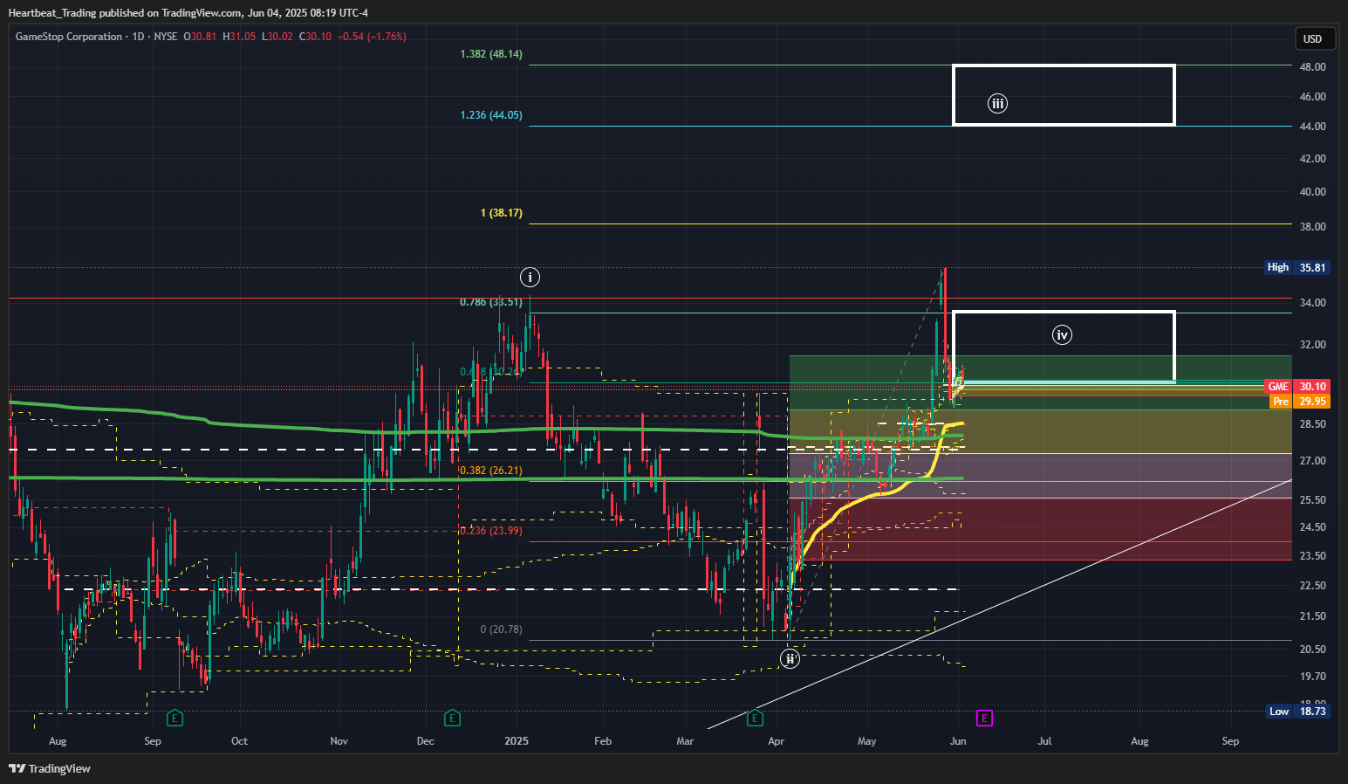Screen dimensions: 1348x784
Task: Select the circled wave iii label
Action: [x=997, y=103]
